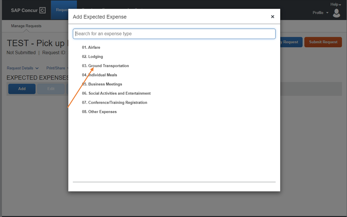The height and width of the screenshot is (217, 347).
Task: Close the Add Expected Expense dialog
Action: (272, 17)
